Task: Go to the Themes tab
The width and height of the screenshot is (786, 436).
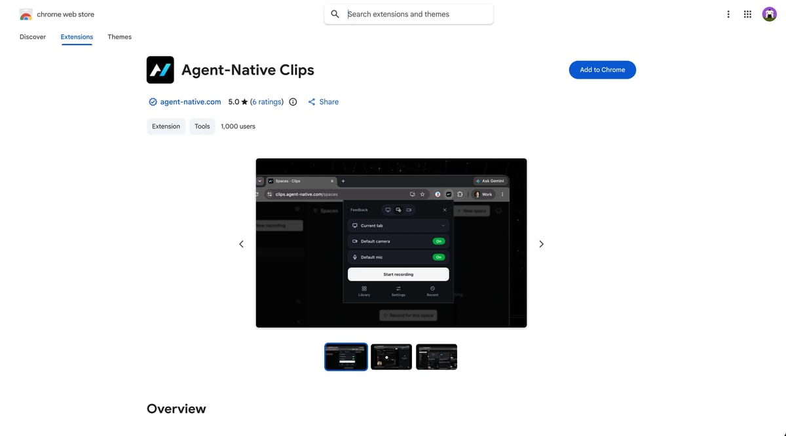Action: (120, 37)
